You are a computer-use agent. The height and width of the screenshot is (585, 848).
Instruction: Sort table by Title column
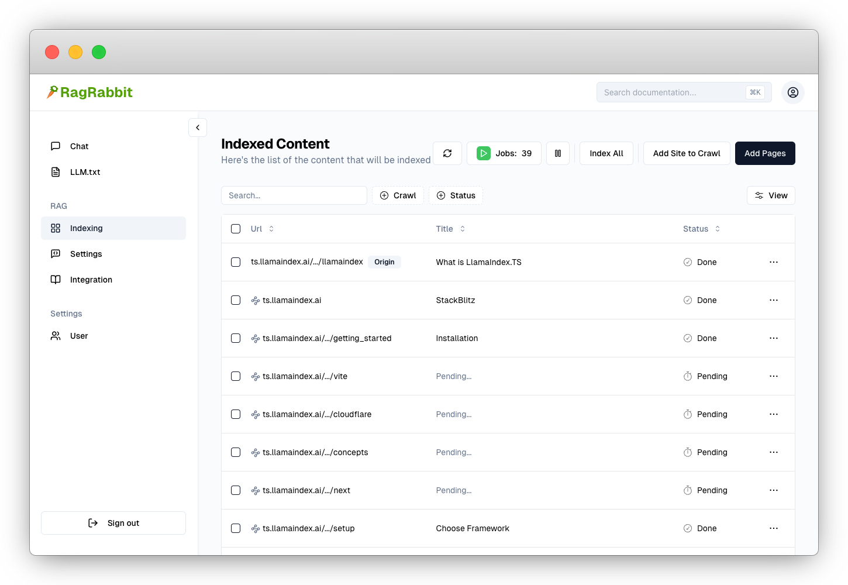450,229
